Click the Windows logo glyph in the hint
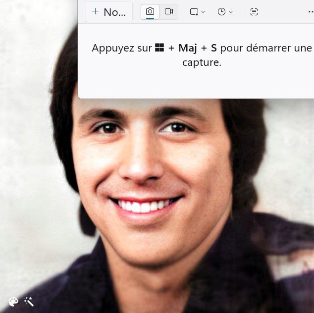 coord(159,48)
